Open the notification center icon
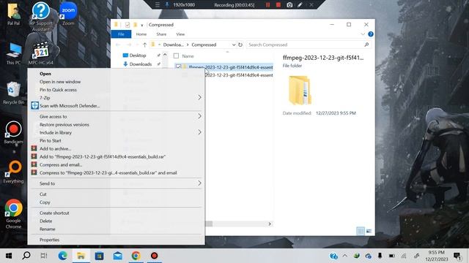The image size is (469, 263). coord(457,256)
